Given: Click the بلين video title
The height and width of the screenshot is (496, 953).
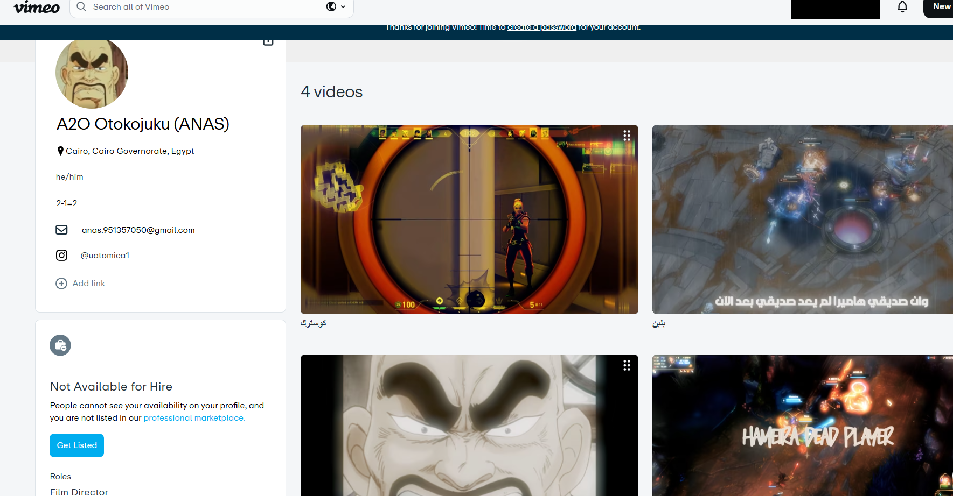Looking at the screenshot, I should tap(659, 323).
